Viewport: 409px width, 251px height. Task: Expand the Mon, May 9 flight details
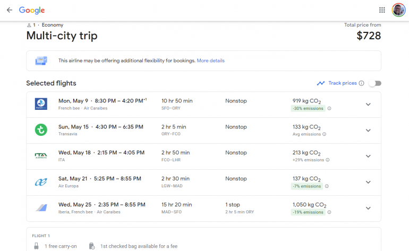[368, 105]
